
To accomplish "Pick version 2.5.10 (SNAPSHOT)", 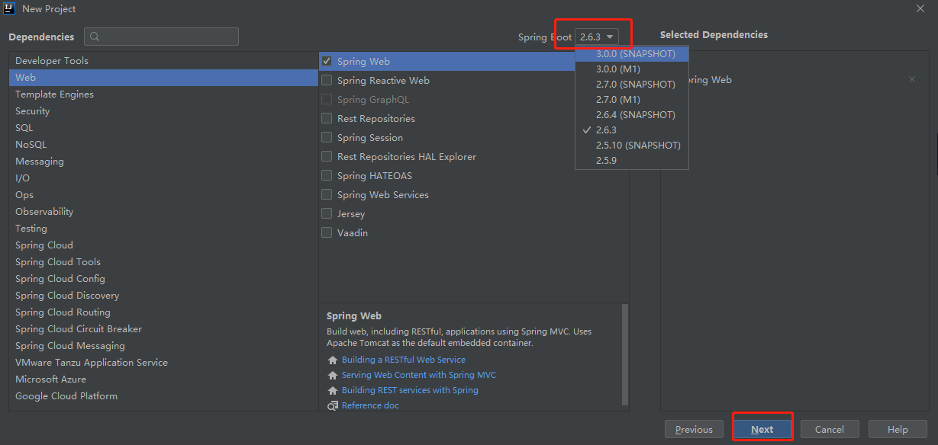I will click(x=632, y=145).
